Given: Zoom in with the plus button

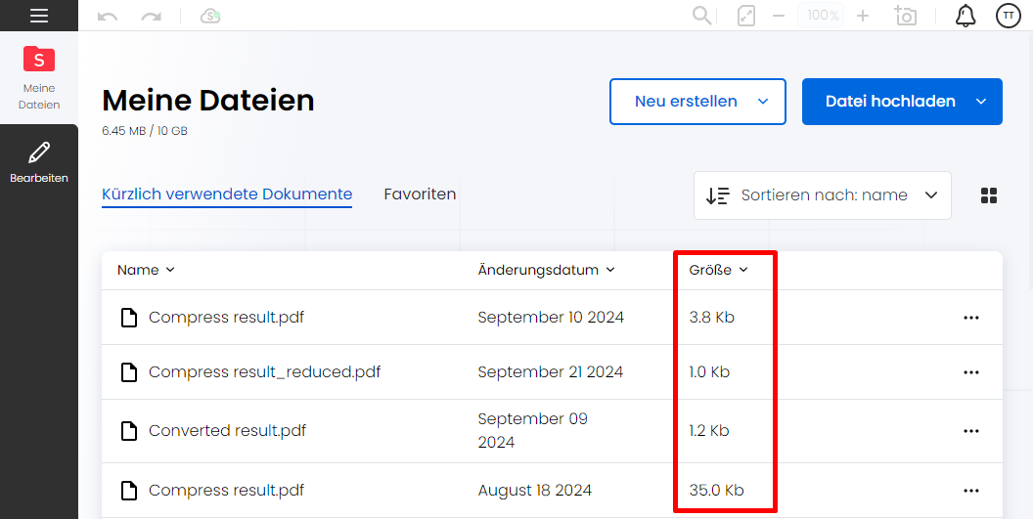Looking at the screenshot, I should (x=863, y=16).
